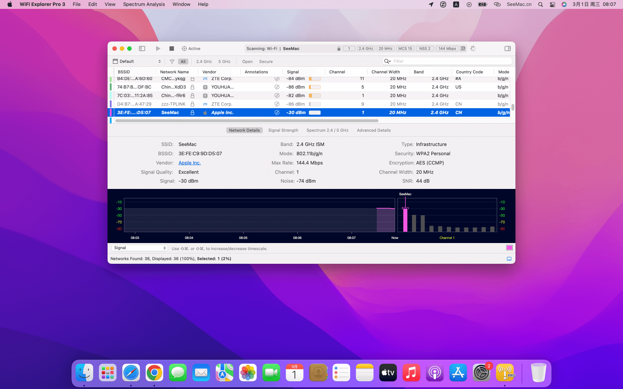Click annotation icon in zzz-TPLINK row

277,104
